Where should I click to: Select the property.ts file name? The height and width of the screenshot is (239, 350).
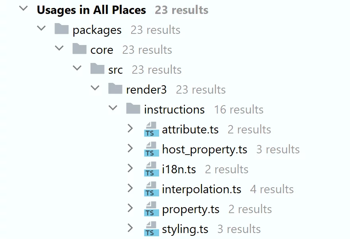coord(191,210)
